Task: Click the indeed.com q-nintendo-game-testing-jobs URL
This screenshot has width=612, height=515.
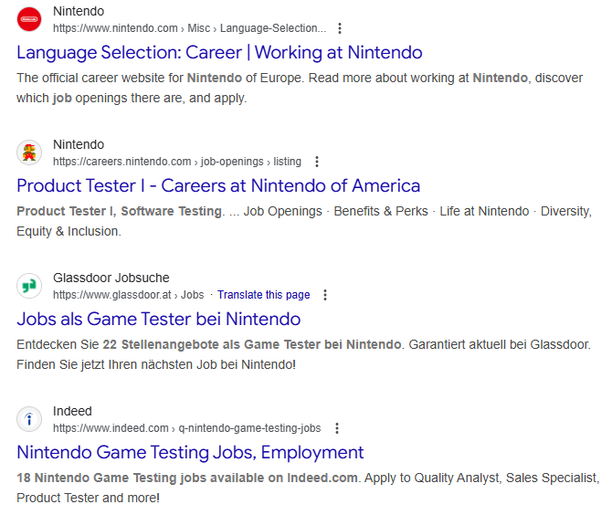Action: pos(186,428)
